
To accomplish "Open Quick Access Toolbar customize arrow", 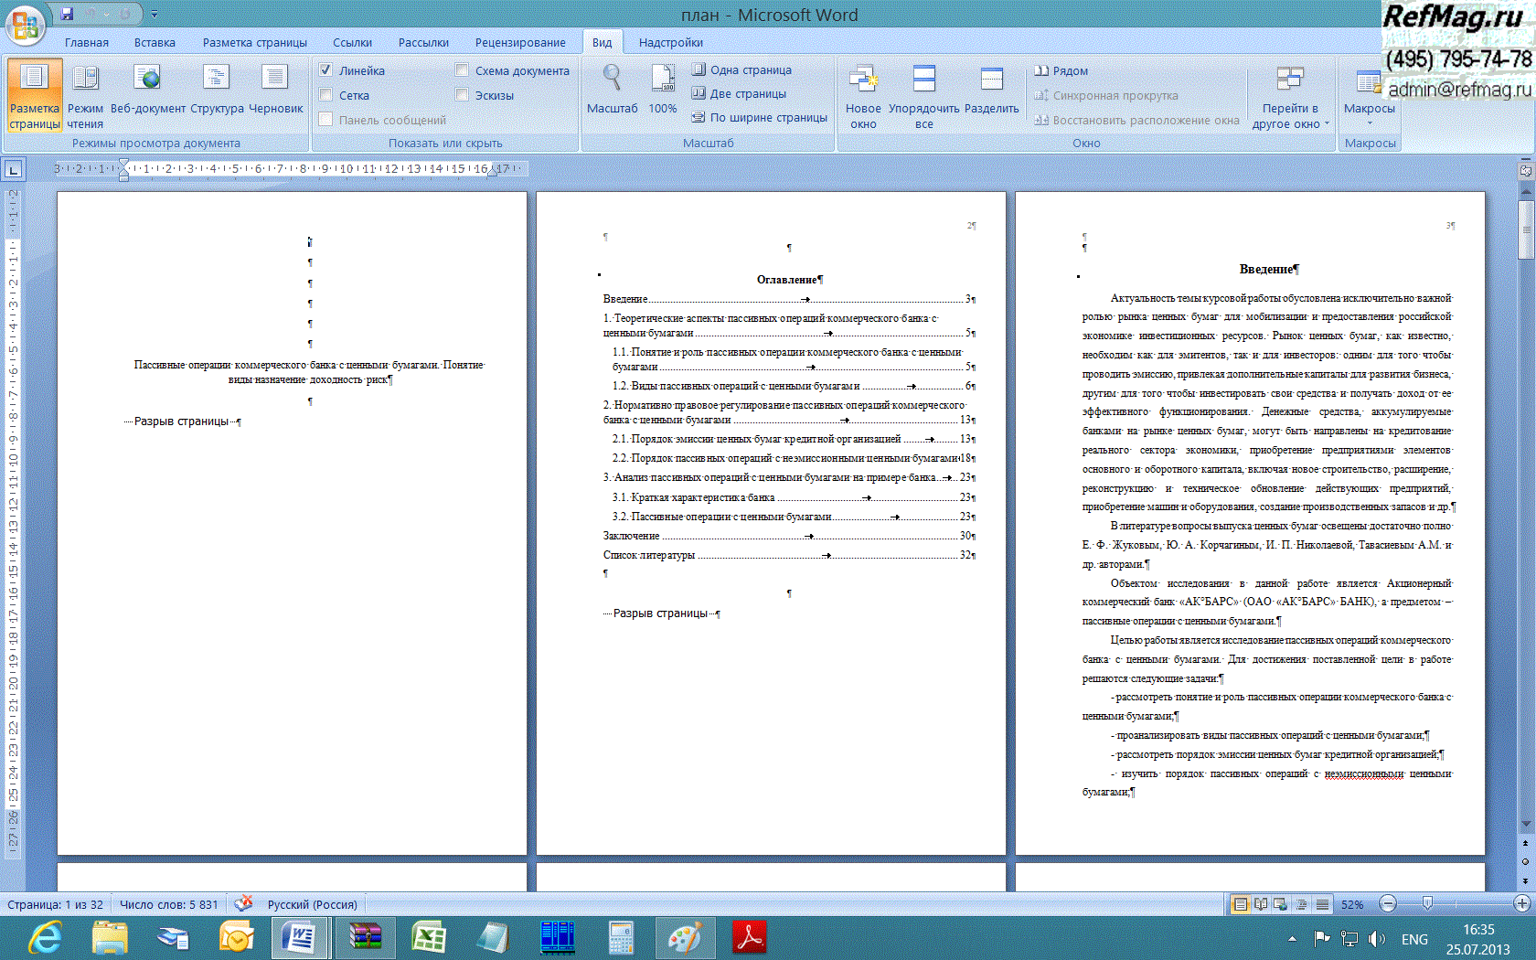I will 155,15.
